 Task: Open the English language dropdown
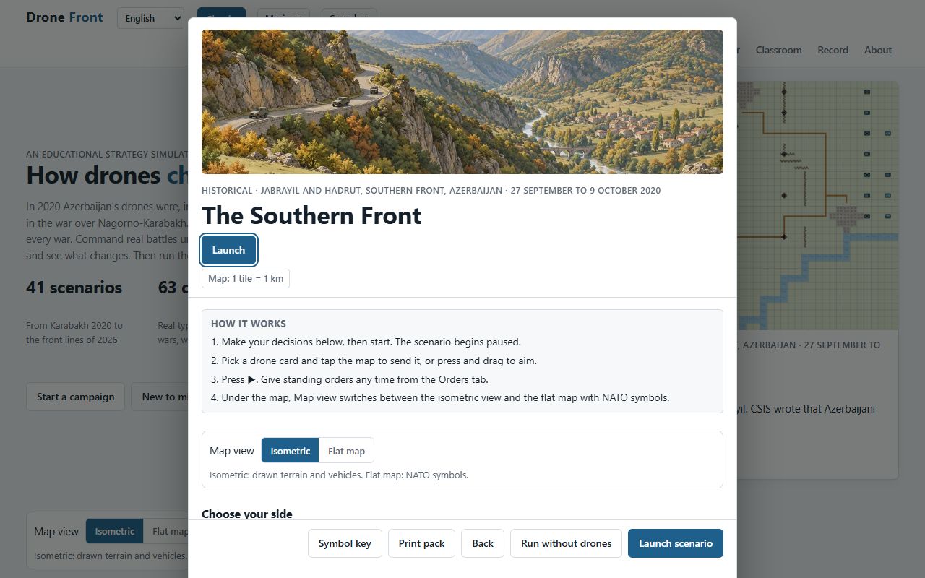click(x=150, y=18)
